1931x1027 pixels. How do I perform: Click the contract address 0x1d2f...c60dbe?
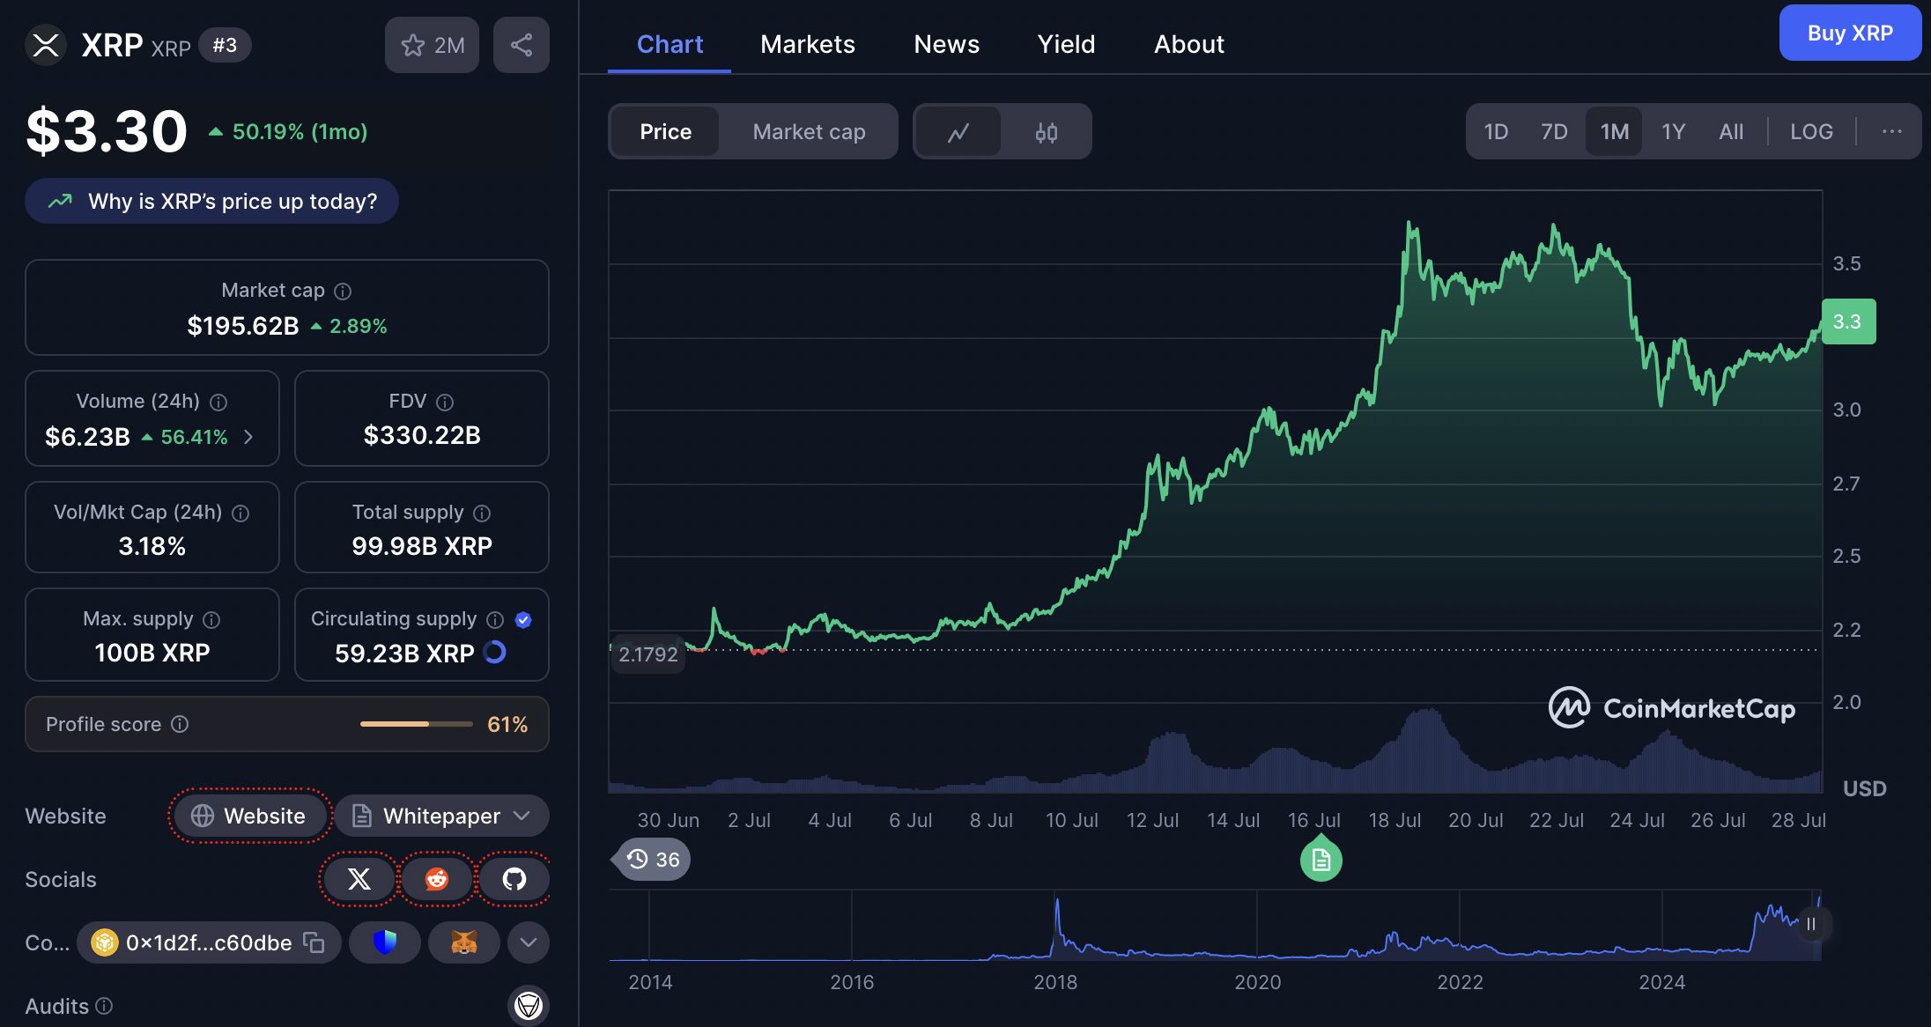[x=209, y=942]
